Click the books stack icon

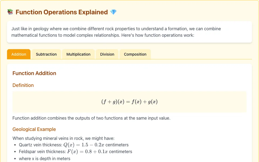point(10,12)
